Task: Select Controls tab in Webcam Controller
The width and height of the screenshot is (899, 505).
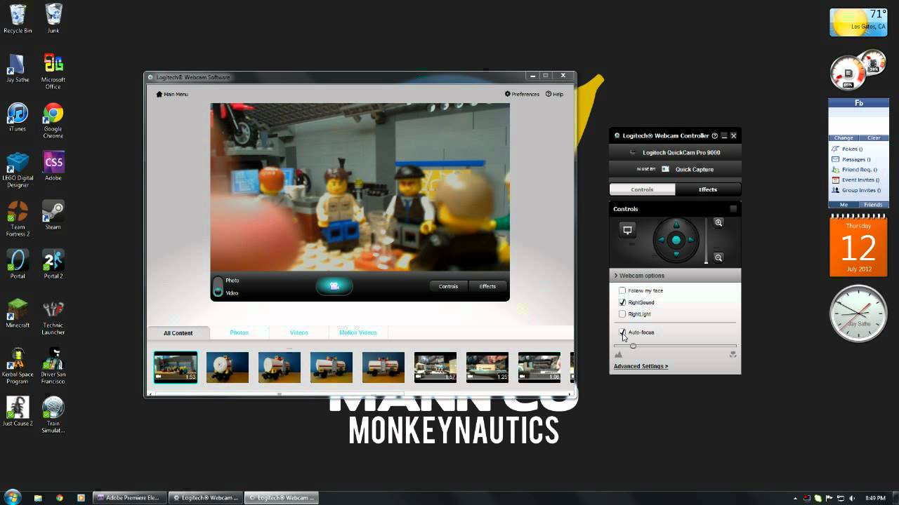Action: click(642, 189)
